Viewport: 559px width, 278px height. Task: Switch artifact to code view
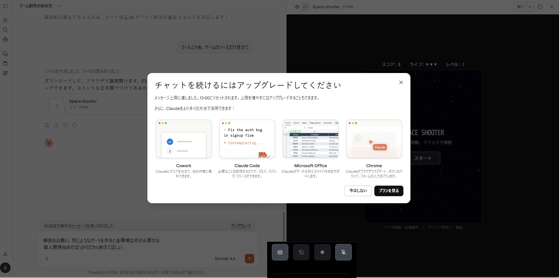305,7
